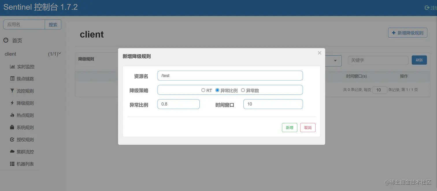Open the 机器列表 menu item
Image resolution: width=437 pixels, height=191 pixels.
pyautogui.click(x=25, y=164)
